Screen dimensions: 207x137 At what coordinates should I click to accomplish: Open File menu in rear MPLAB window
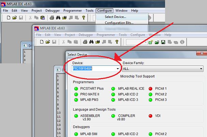coord(5,11)
